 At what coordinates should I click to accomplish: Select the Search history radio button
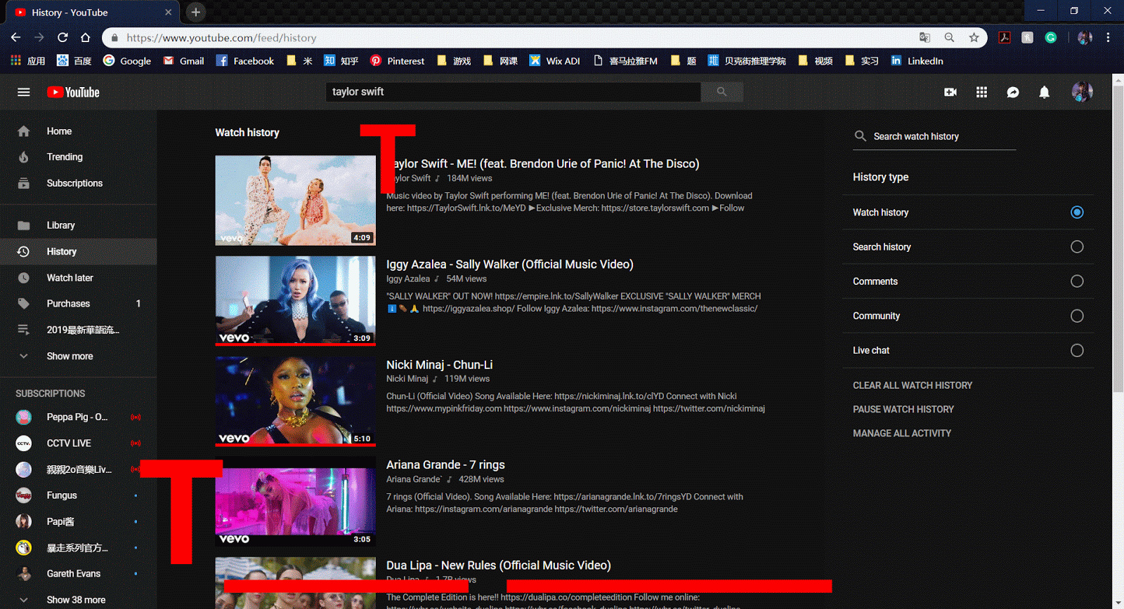(1077, 246)
